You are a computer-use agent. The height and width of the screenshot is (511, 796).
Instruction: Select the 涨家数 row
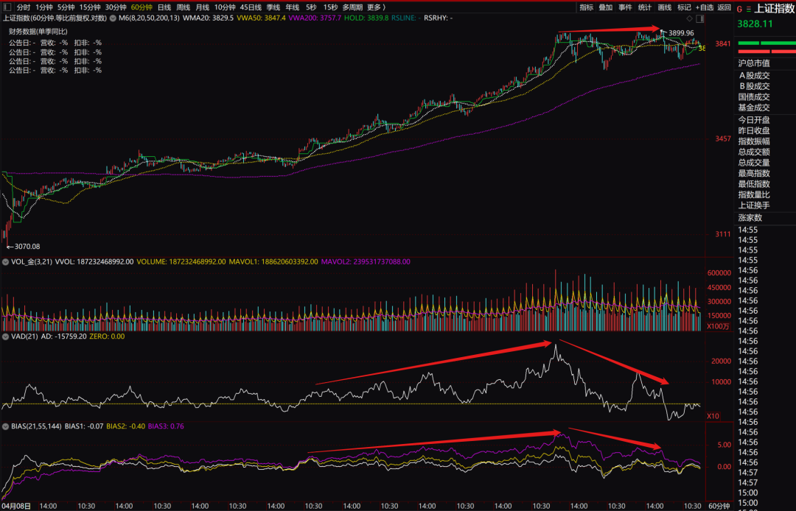[x=750, y=218]
